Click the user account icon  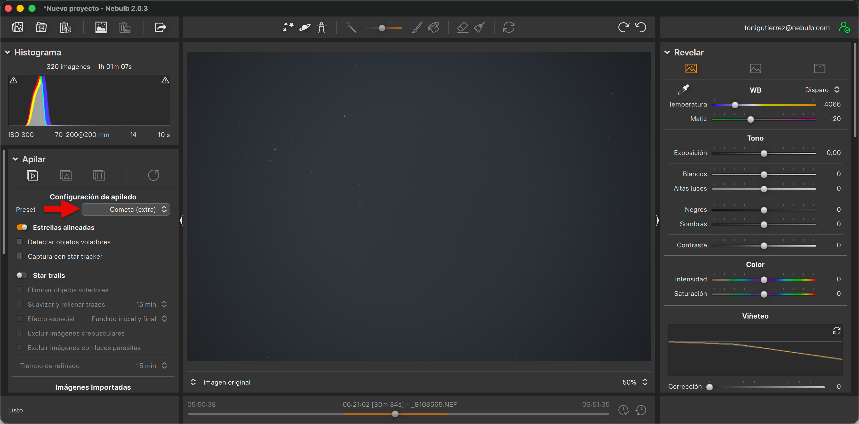coord(844,27)
